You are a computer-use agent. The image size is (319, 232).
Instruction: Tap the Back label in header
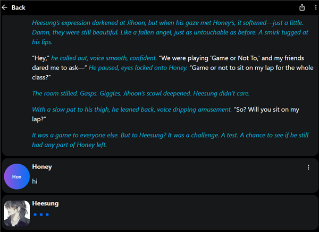click(18, 8)
